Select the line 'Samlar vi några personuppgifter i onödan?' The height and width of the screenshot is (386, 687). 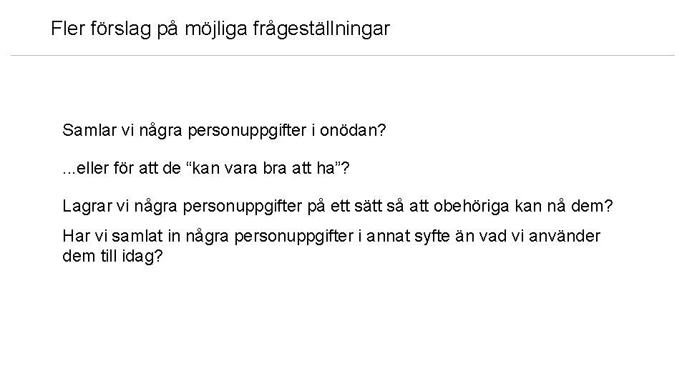pos(224,131)
